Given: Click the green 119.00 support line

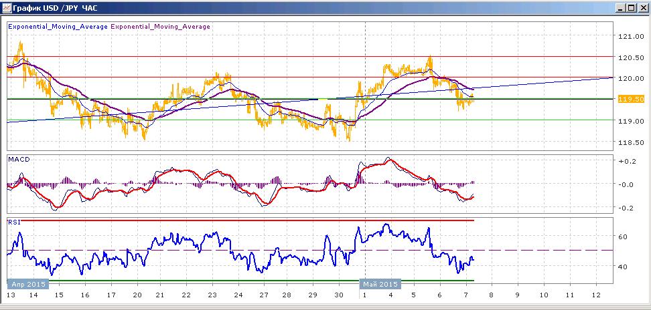Looking at the screenshot, I should click(x=309, y=120).
